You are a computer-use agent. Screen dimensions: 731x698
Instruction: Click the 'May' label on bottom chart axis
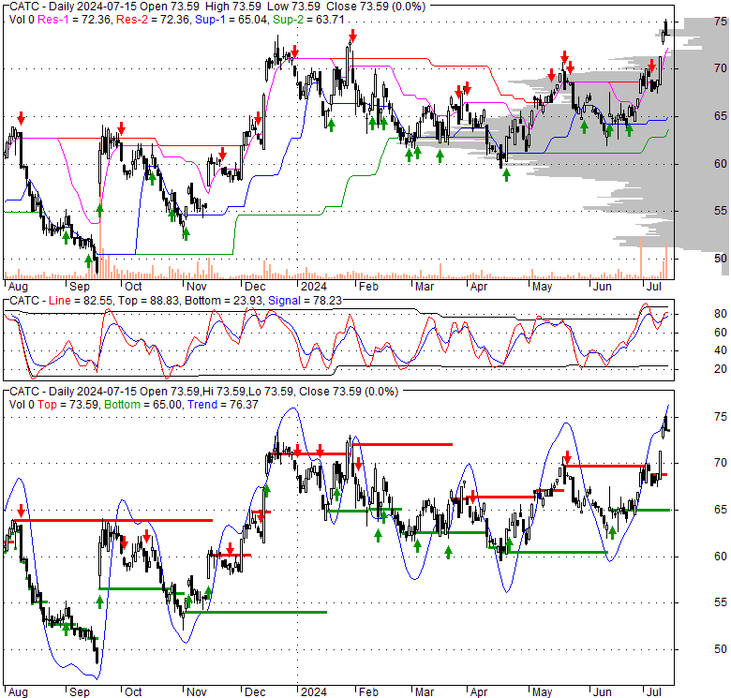543,692
